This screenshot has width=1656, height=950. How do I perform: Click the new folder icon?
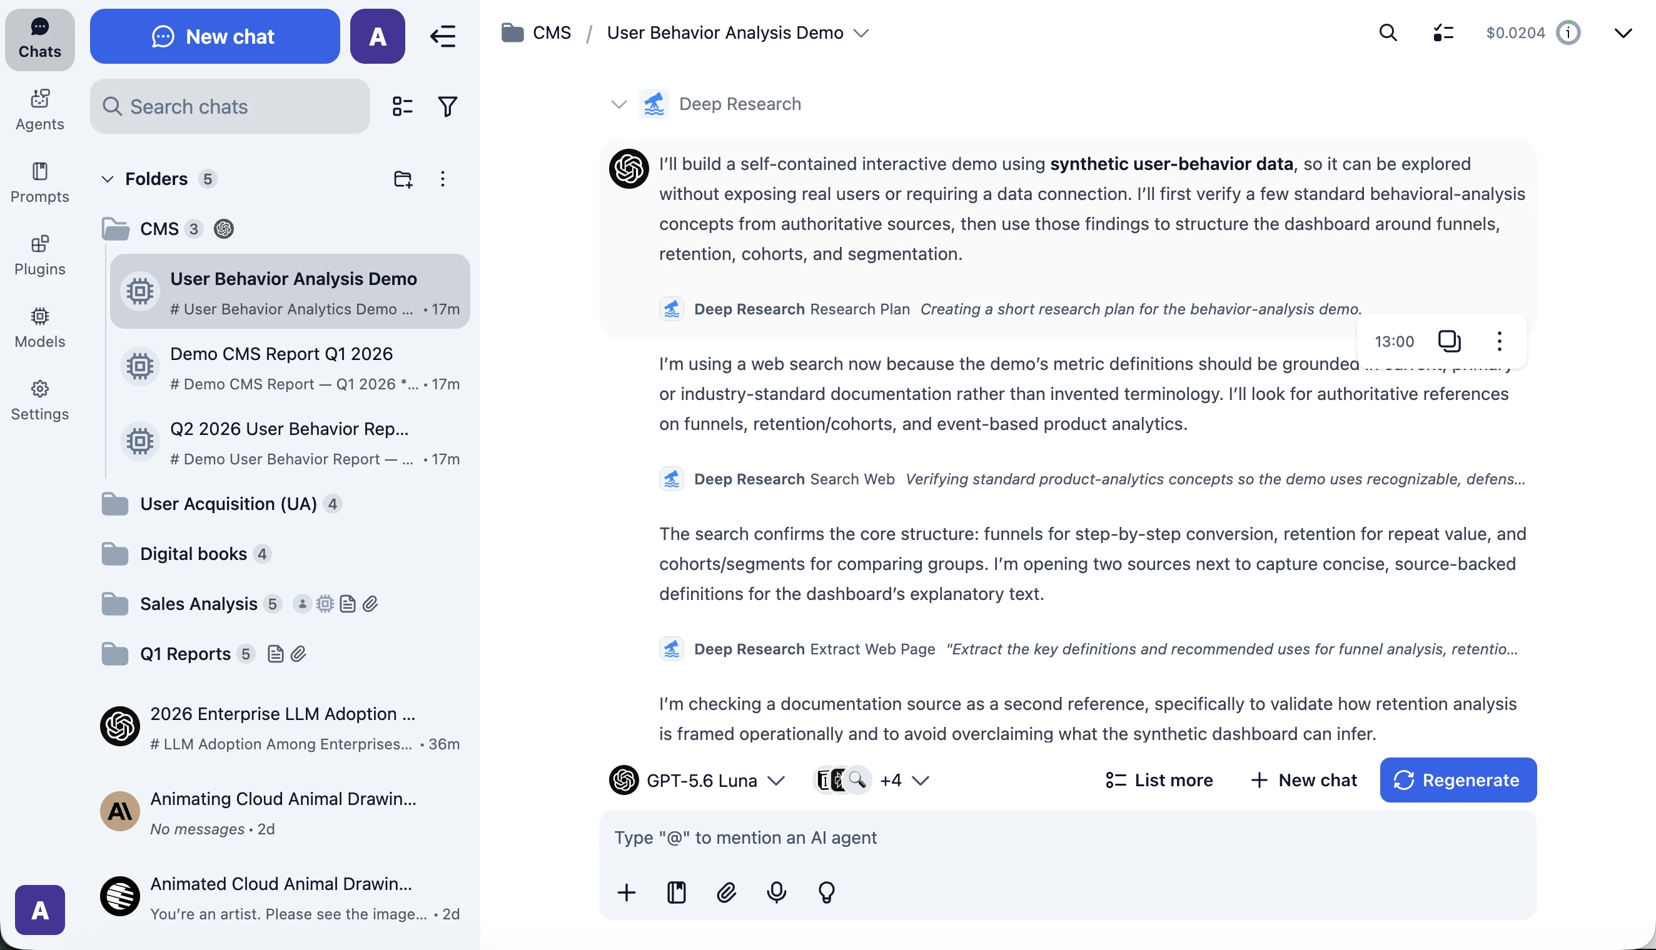click(403, 179)
